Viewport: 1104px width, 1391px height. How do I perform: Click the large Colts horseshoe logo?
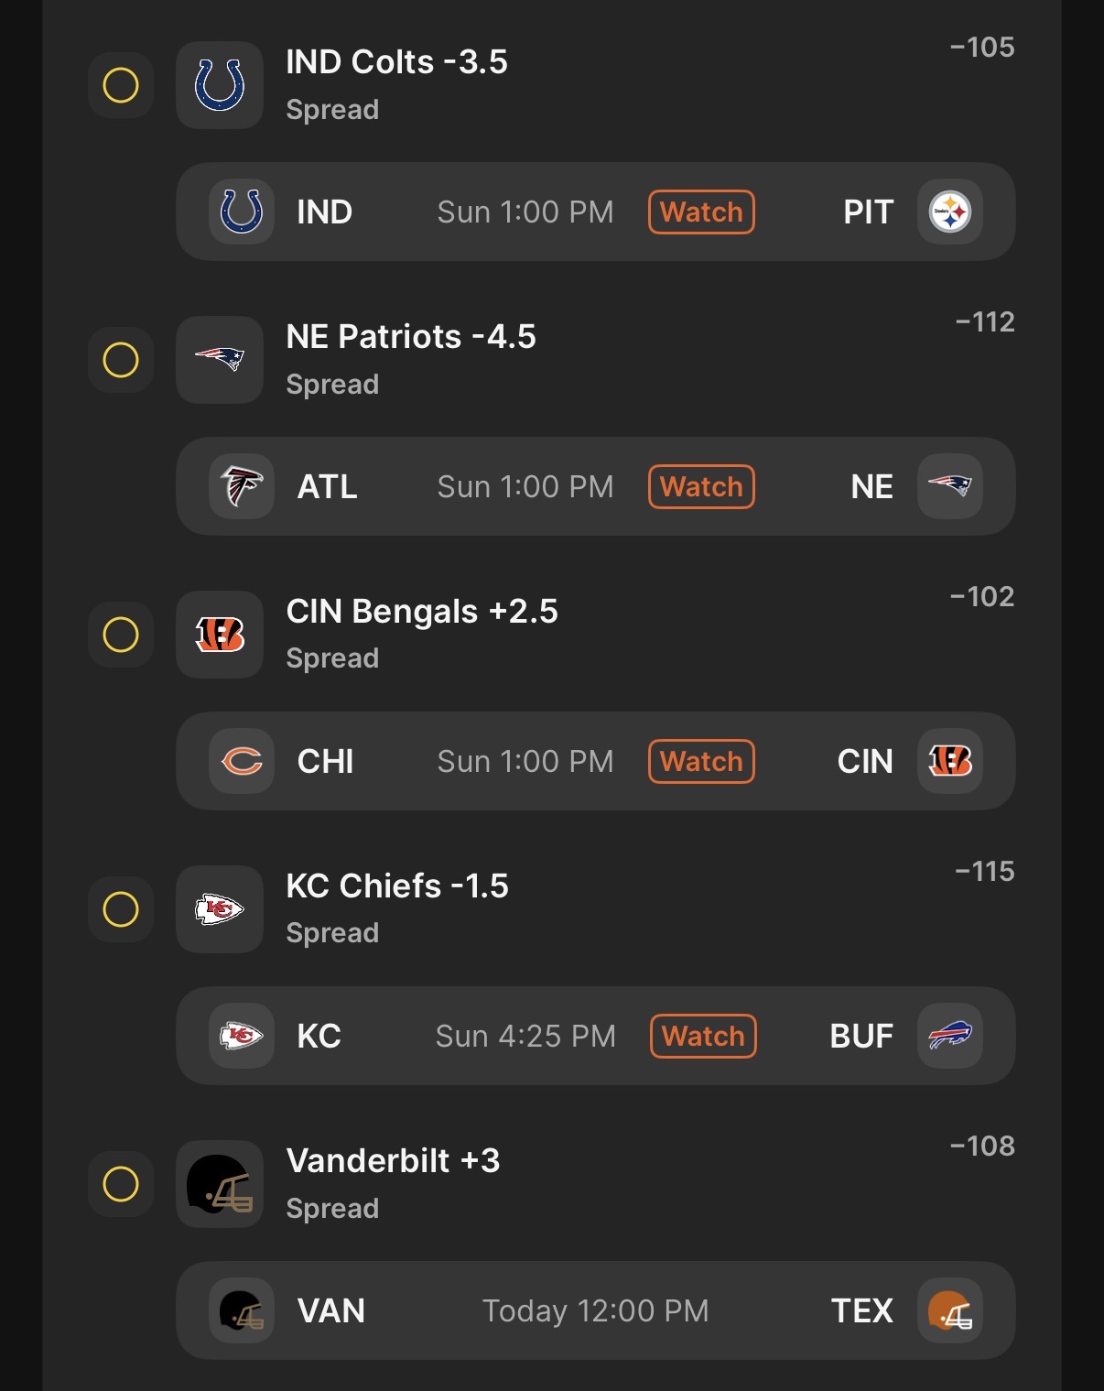coord(220,85)
